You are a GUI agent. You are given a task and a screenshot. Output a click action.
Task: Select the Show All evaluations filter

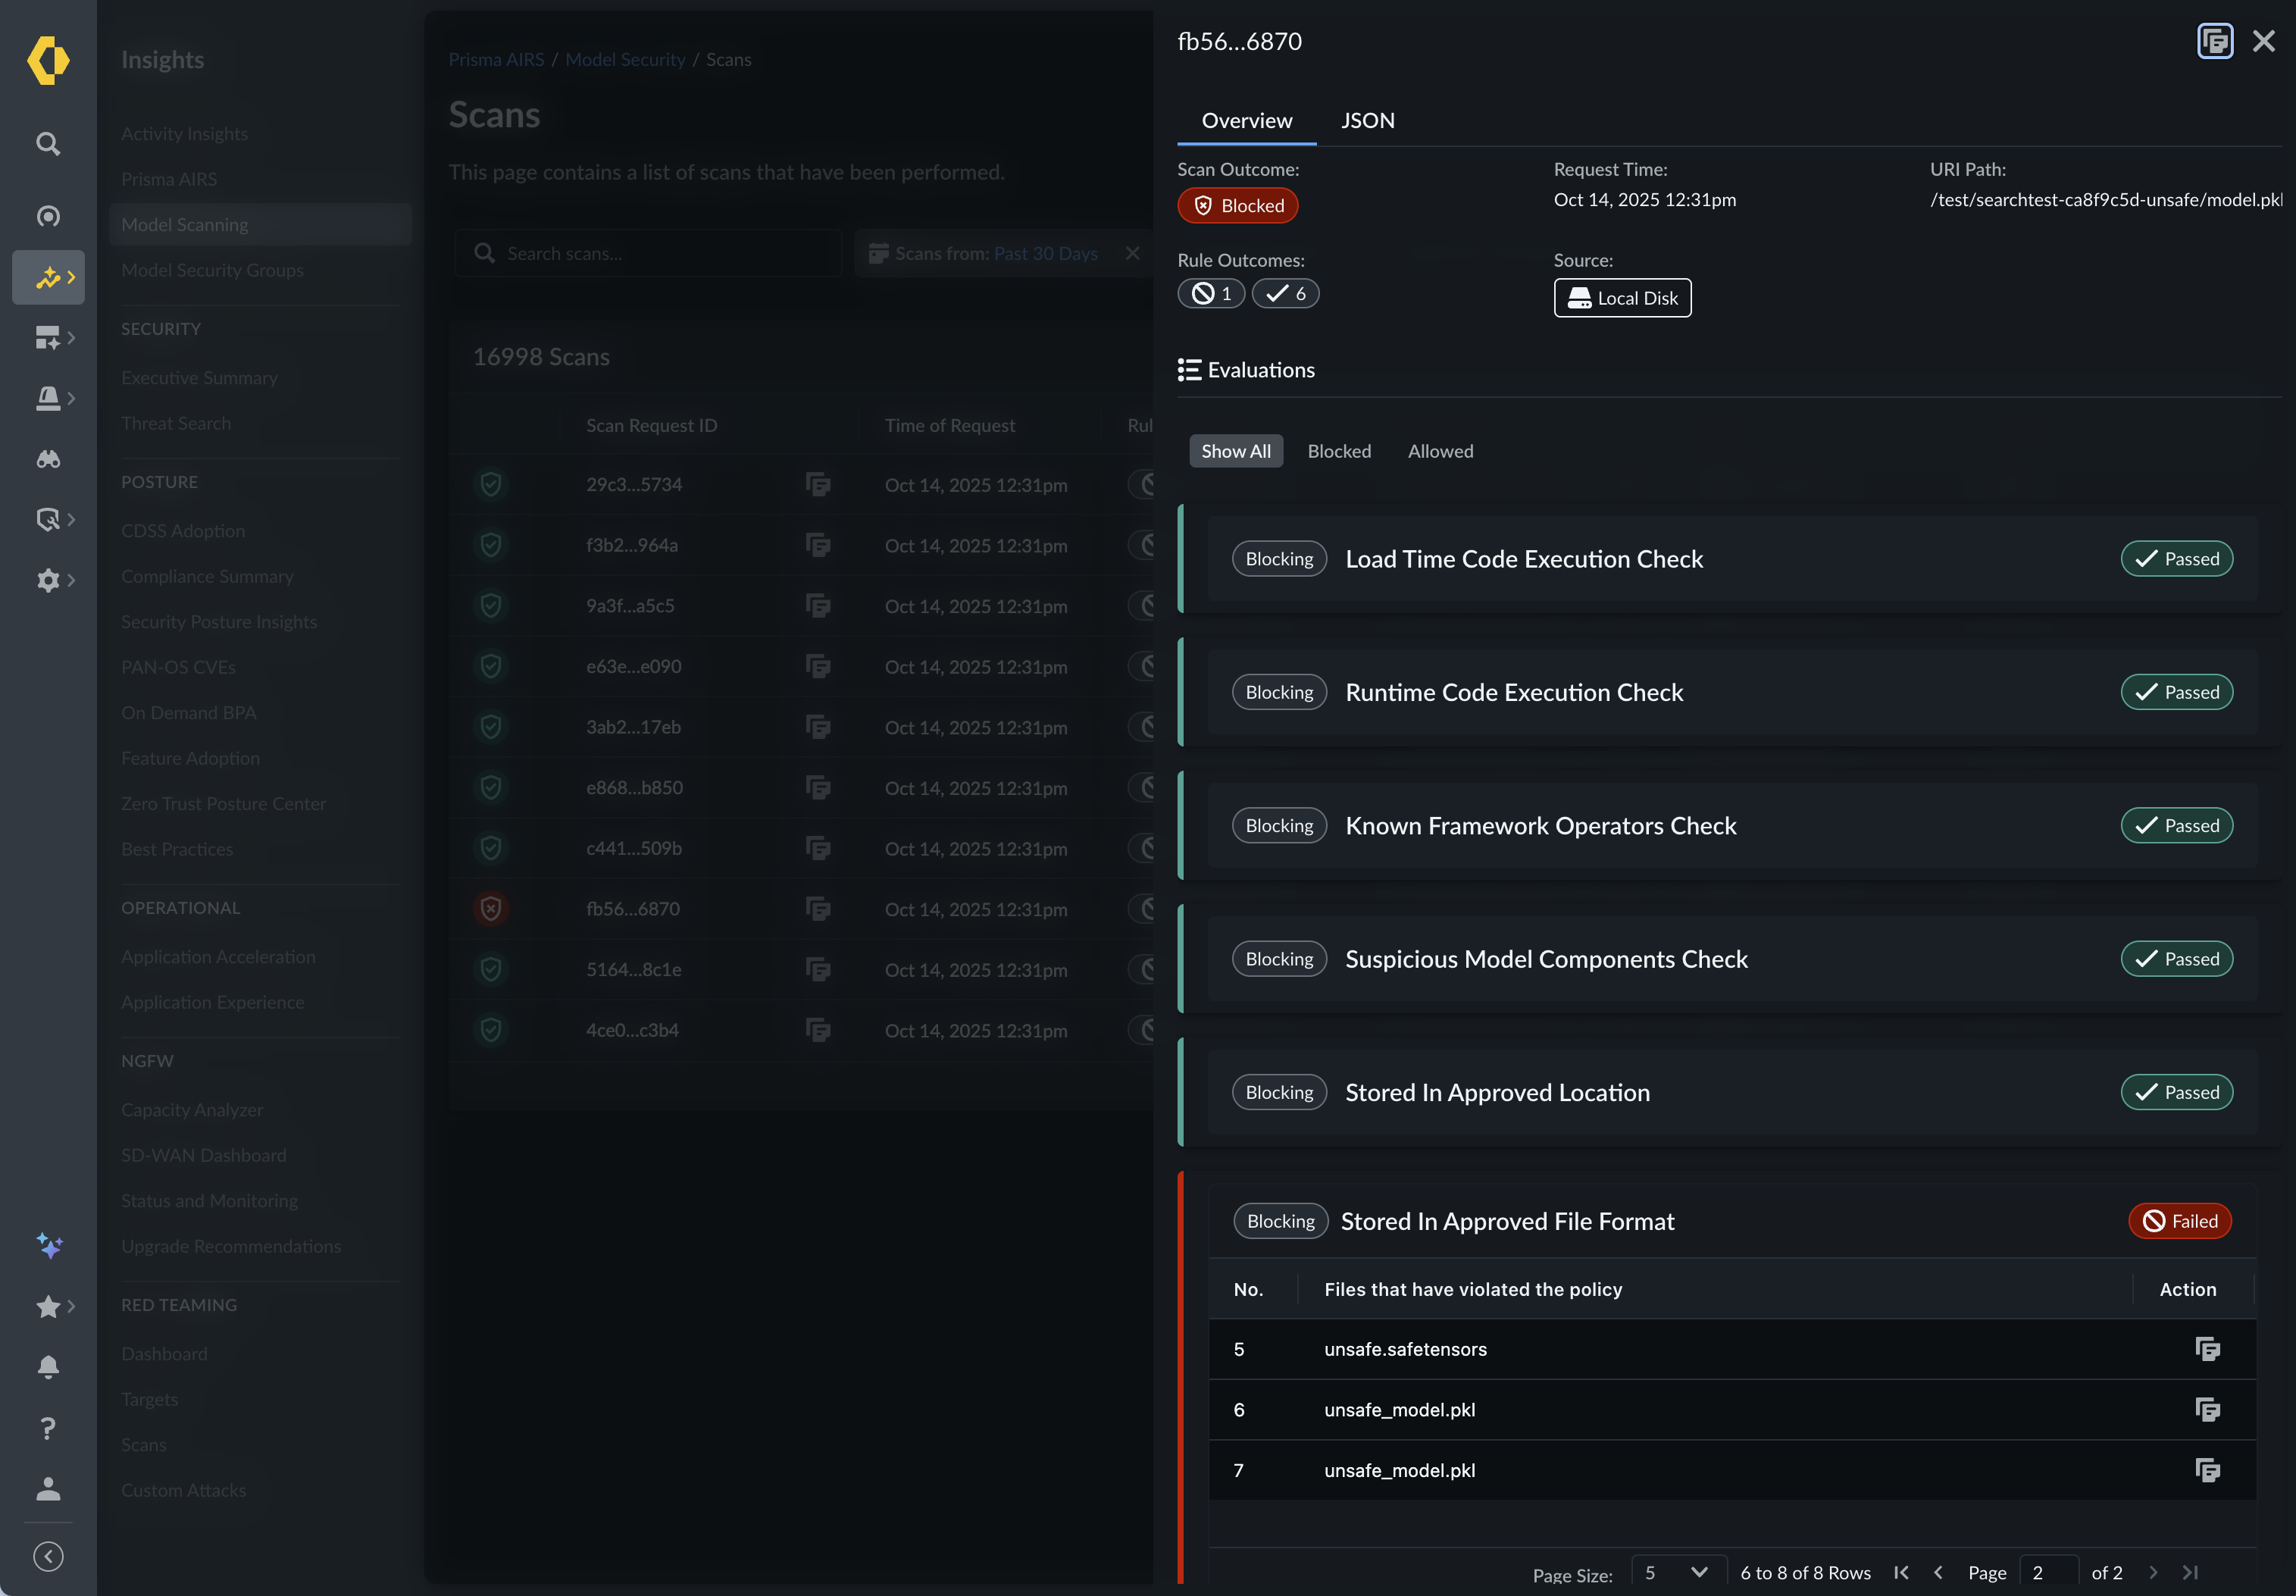(1235, 451)
